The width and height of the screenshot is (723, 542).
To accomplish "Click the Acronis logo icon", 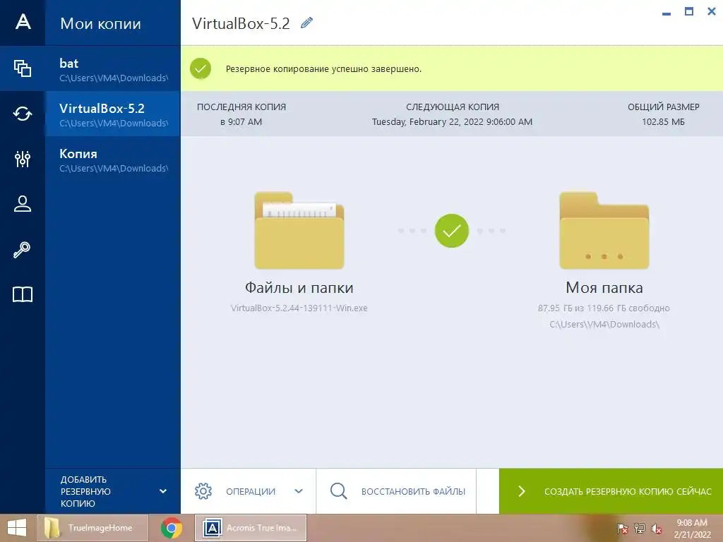I will 23,22.
